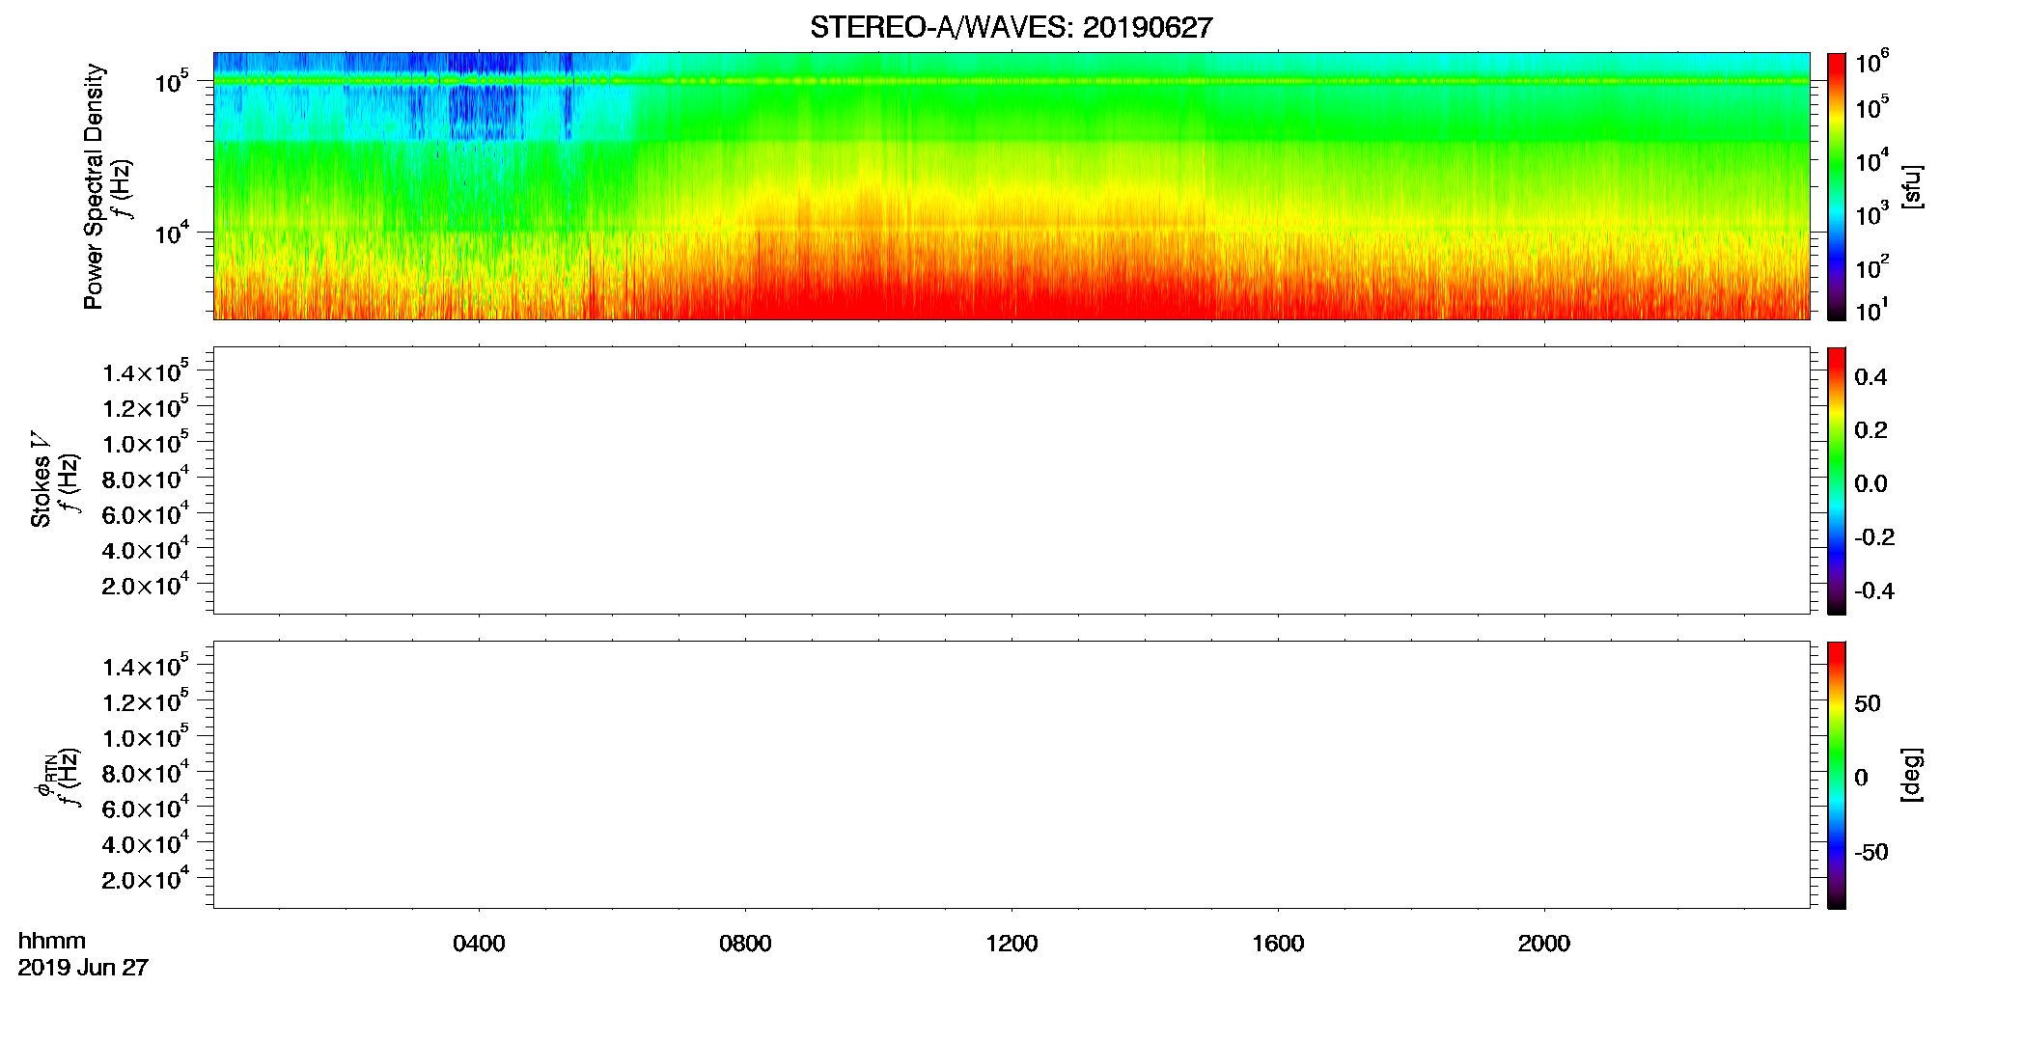Click the empty Stokes V plot panel
This screenshot has height=1042, width=2023.
(x=1011, y=480)
